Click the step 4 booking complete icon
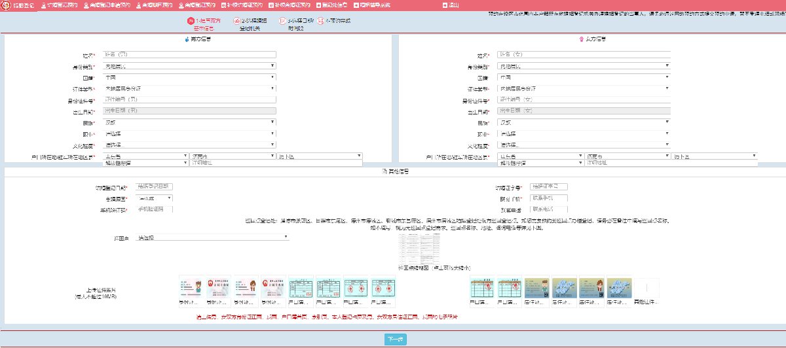This screenshot has height=348, width=786. (x=321, y=21)
